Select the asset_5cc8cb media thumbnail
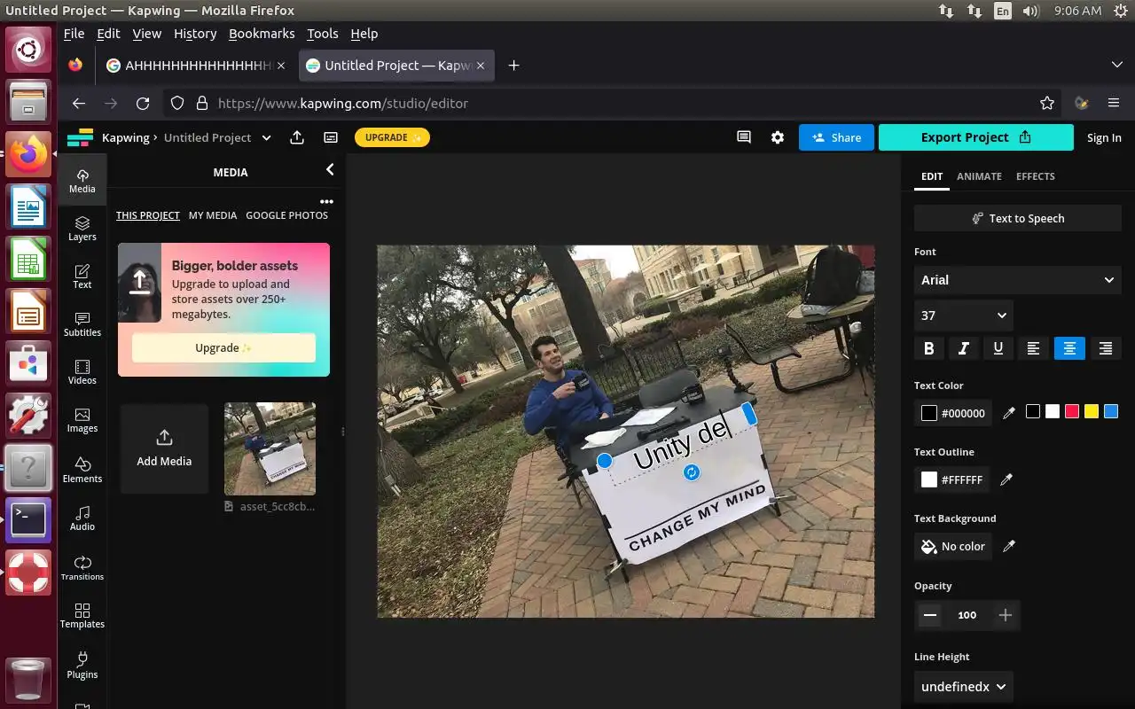The image size is (1135, 709). tap(270, 448)
